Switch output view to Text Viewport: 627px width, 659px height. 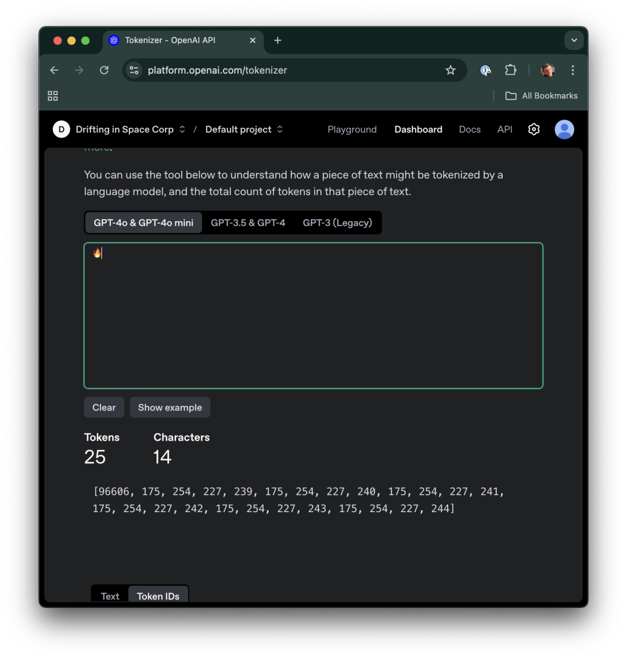[110, 596]
